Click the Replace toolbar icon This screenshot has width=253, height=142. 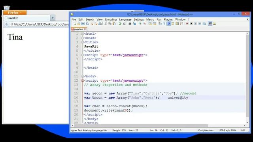(134, 24)
